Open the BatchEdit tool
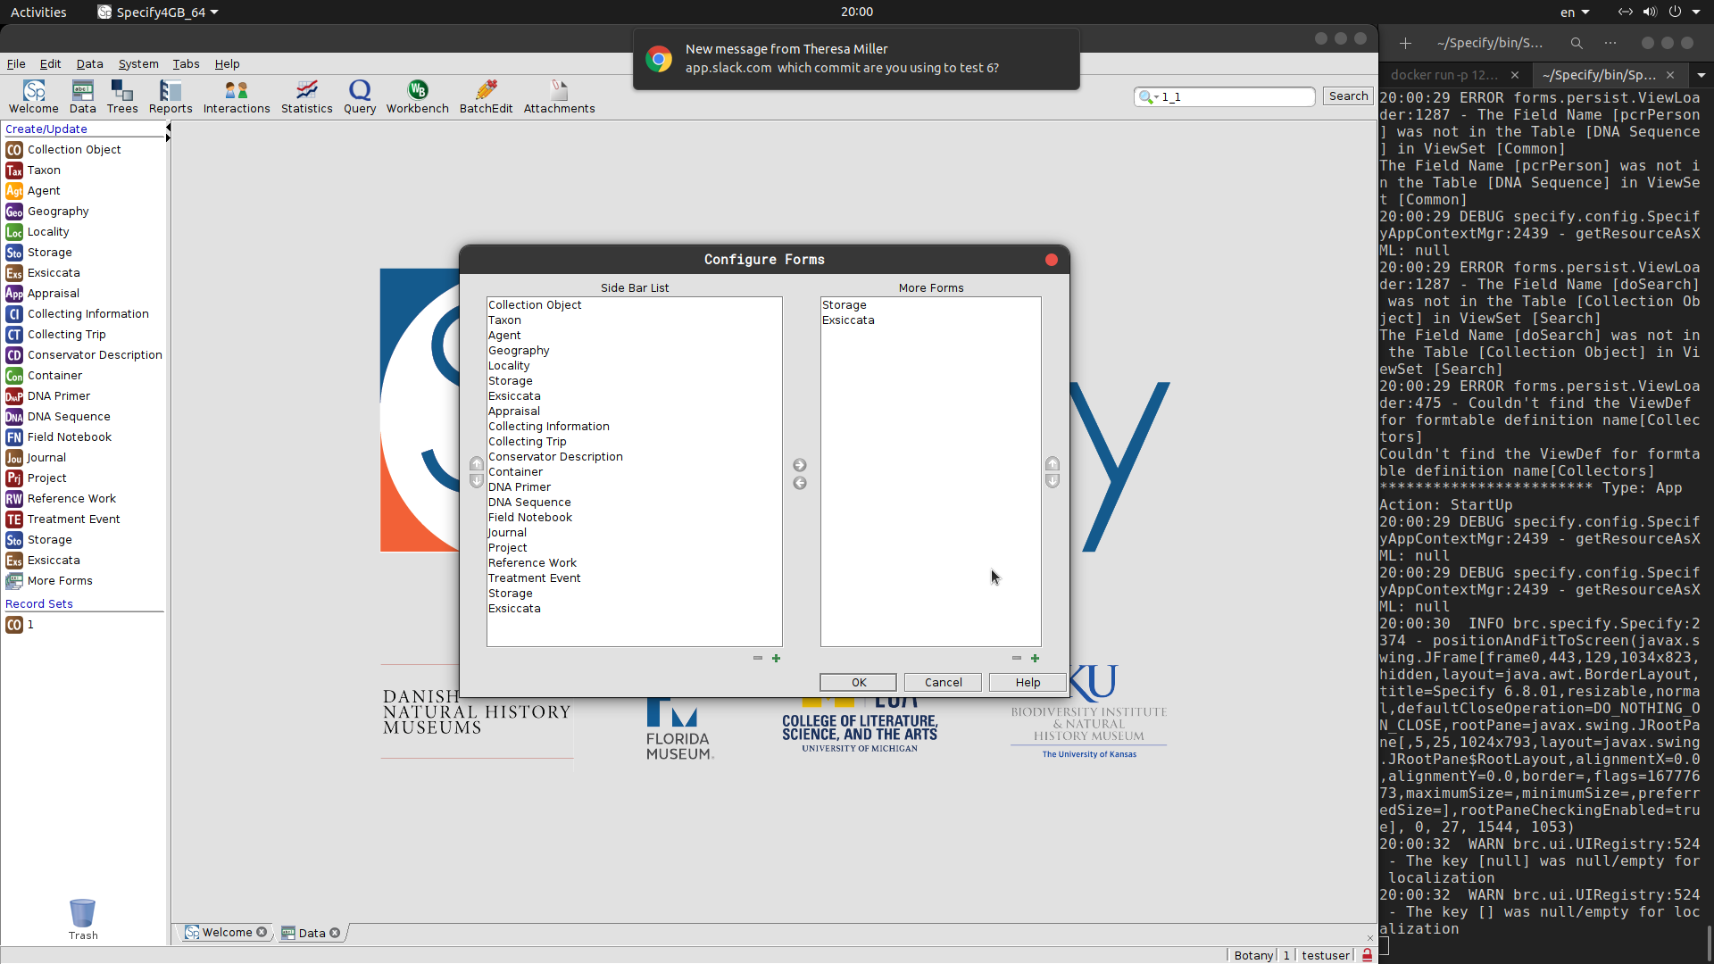 [x=486, y=96]
